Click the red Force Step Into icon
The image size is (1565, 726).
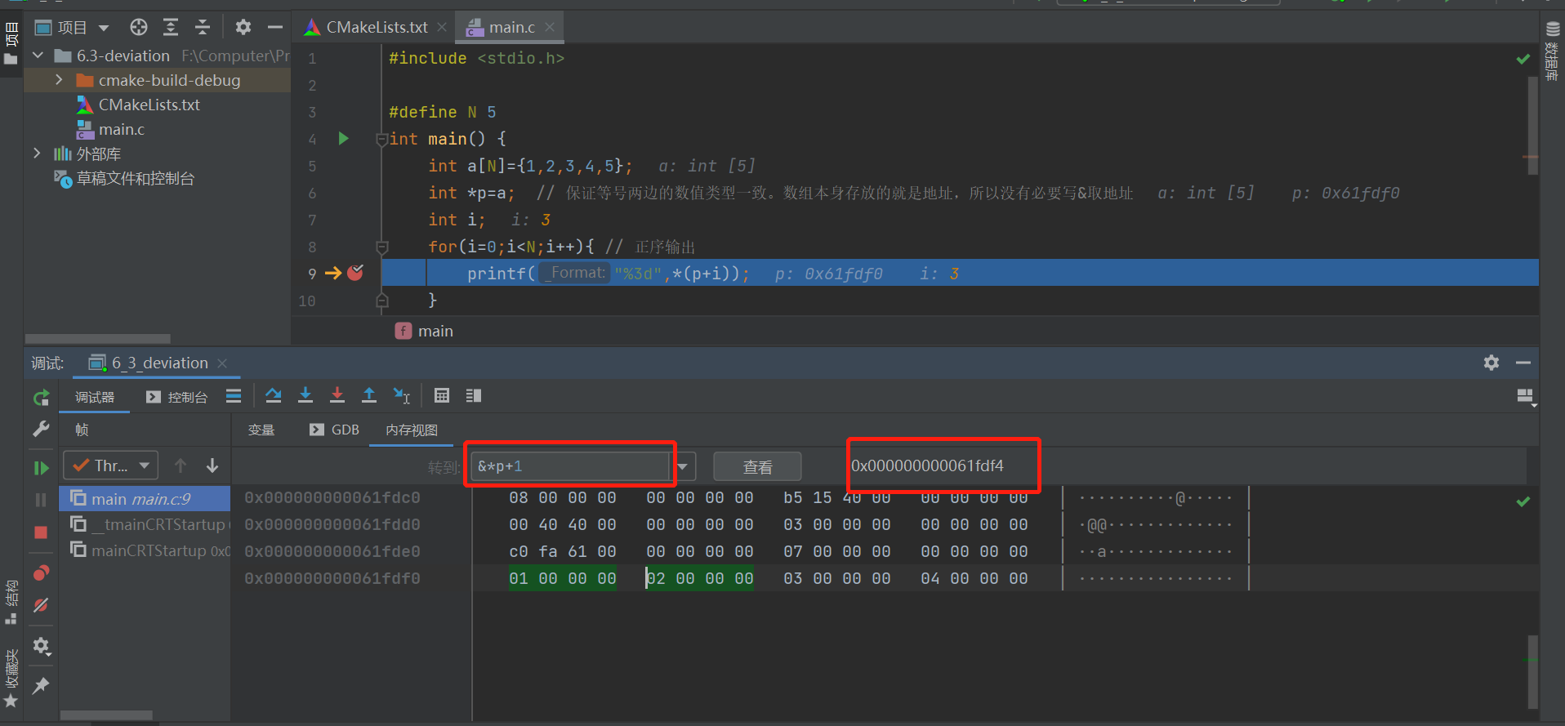pyautogui.click(x=337, y=396)
